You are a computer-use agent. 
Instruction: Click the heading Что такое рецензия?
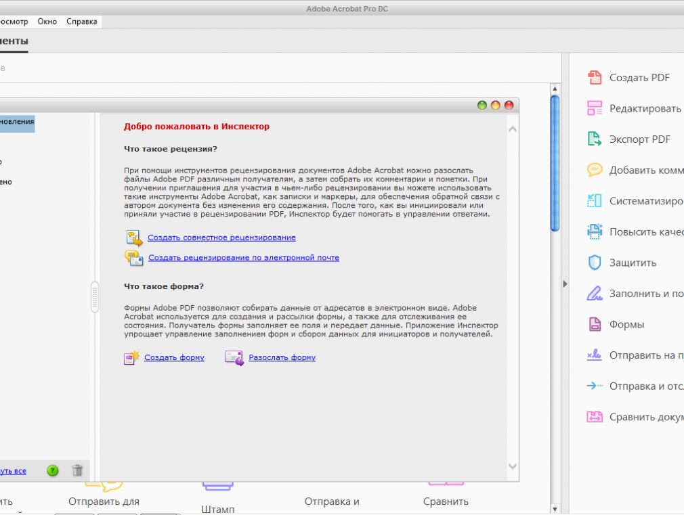pyautogui.click(x=171, y=149)
